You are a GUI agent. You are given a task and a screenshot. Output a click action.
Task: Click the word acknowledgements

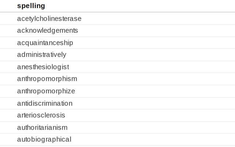(47, 31)
